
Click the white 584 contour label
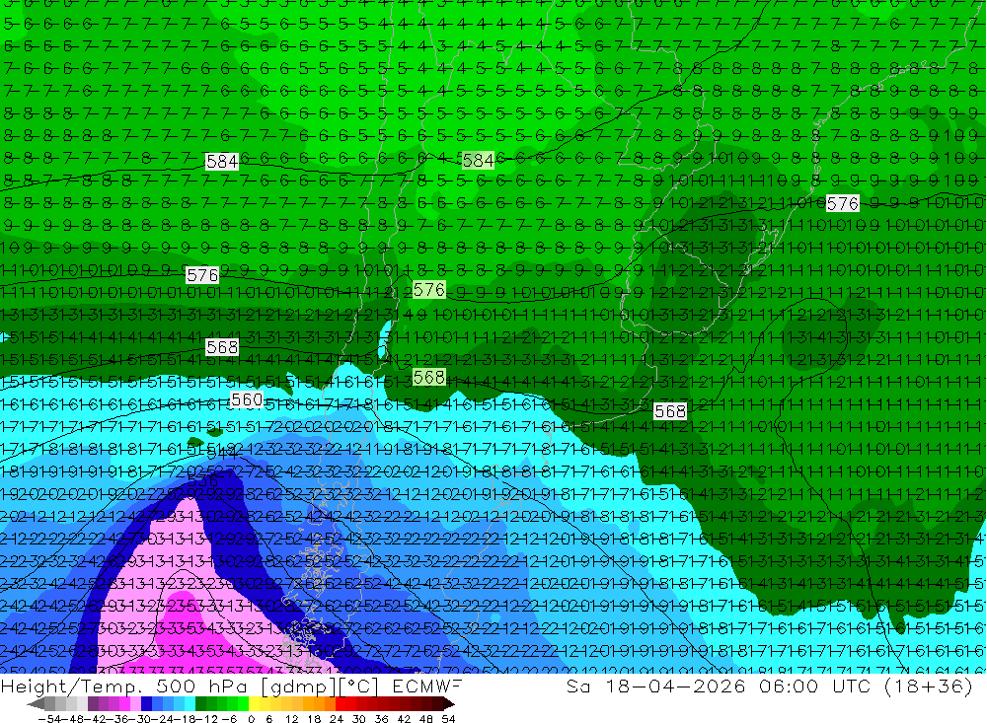[x=222, y=162]
